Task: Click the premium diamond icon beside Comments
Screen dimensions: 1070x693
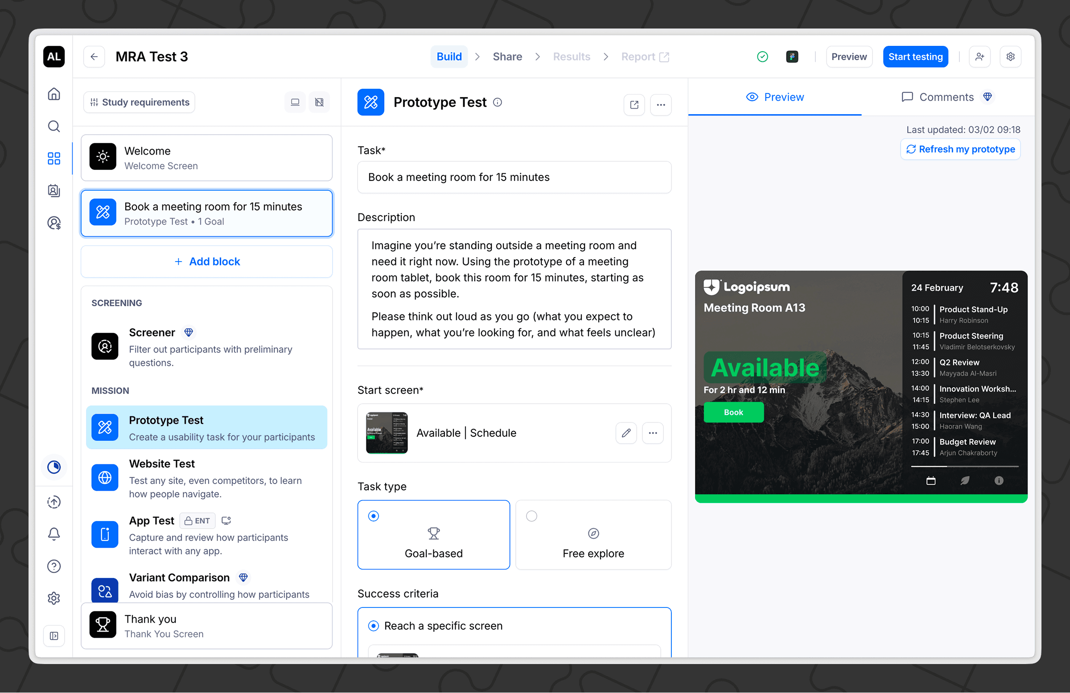Action: coord(987,97)
